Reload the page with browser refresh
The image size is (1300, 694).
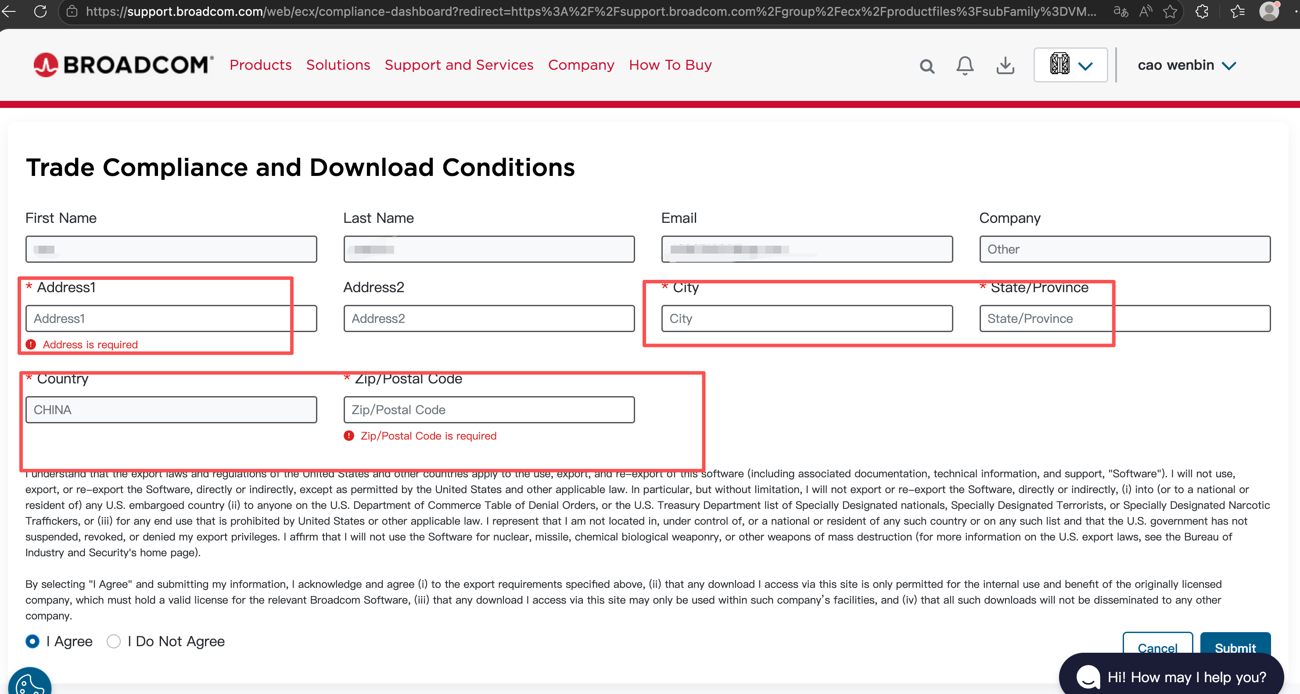(x=40, y=11)
